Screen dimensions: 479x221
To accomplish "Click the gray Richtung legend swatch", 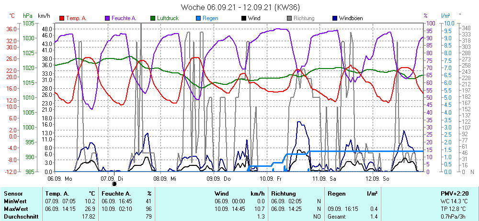I will 289,18.
